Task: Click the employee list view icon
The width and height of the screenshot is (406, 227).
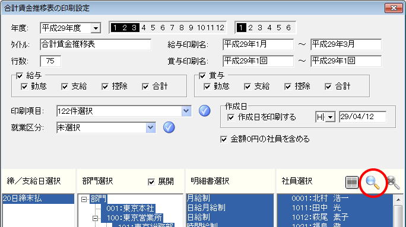Action: tap(352, 183)
